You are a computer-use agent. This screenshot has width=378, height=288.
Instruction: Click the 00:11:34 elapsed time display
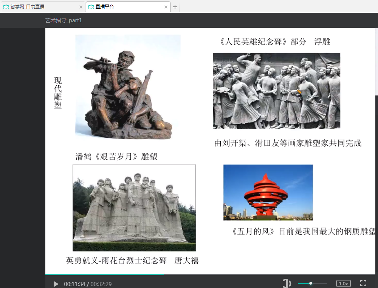[74, 284]
